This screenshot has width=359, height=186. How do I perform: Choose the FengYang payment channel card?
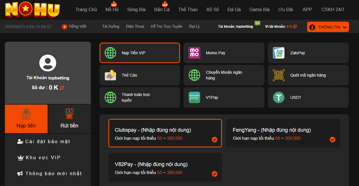click(283, 133)
